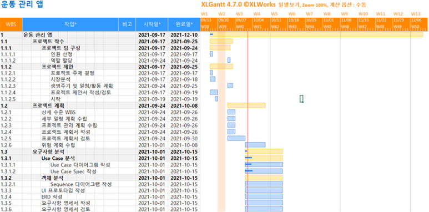Select the 프로젝트 계획서 작성 task
This screenshot has width=429, height=212.
[65, 132]
